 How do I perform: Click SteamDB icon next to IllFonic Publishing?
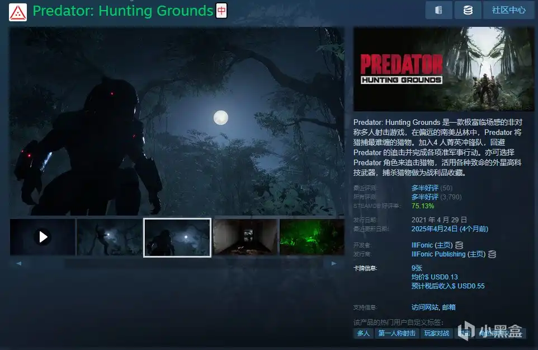pos(492,254)
